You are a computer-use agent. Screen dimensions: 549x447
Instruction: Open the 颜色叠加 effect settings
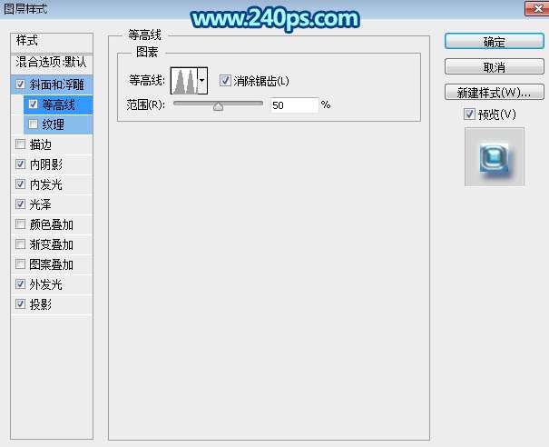point(52,224)
